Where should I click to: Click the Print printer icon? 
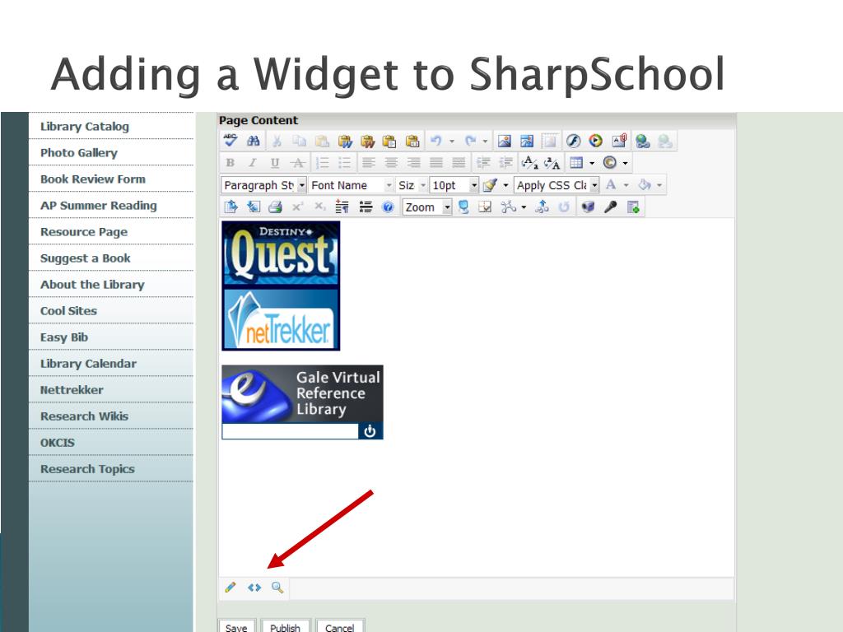(275, 207)
